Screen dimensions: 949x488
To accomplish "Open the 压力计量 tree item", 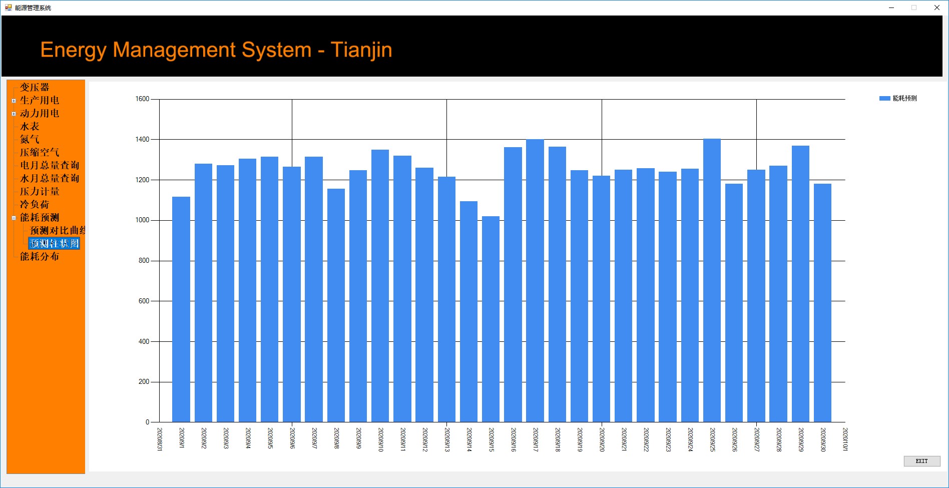I will click(x=40, y=191).
